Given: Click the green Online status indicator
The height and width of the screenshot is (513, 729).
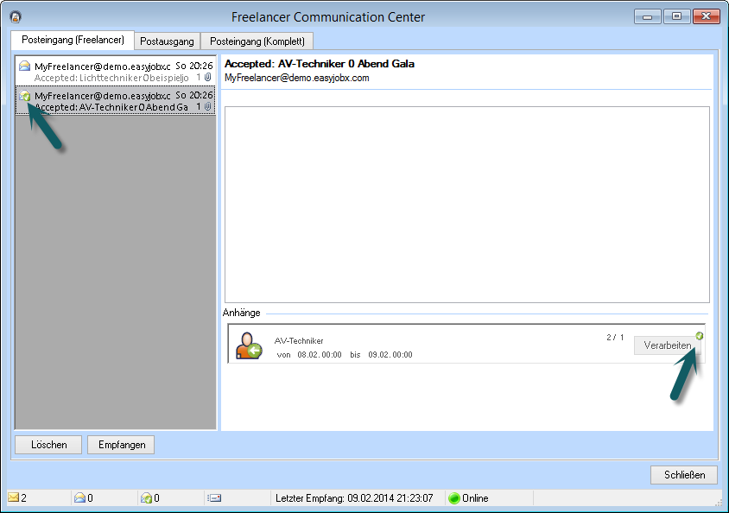Looking at the screenshot, I should (x=453, y=497).
